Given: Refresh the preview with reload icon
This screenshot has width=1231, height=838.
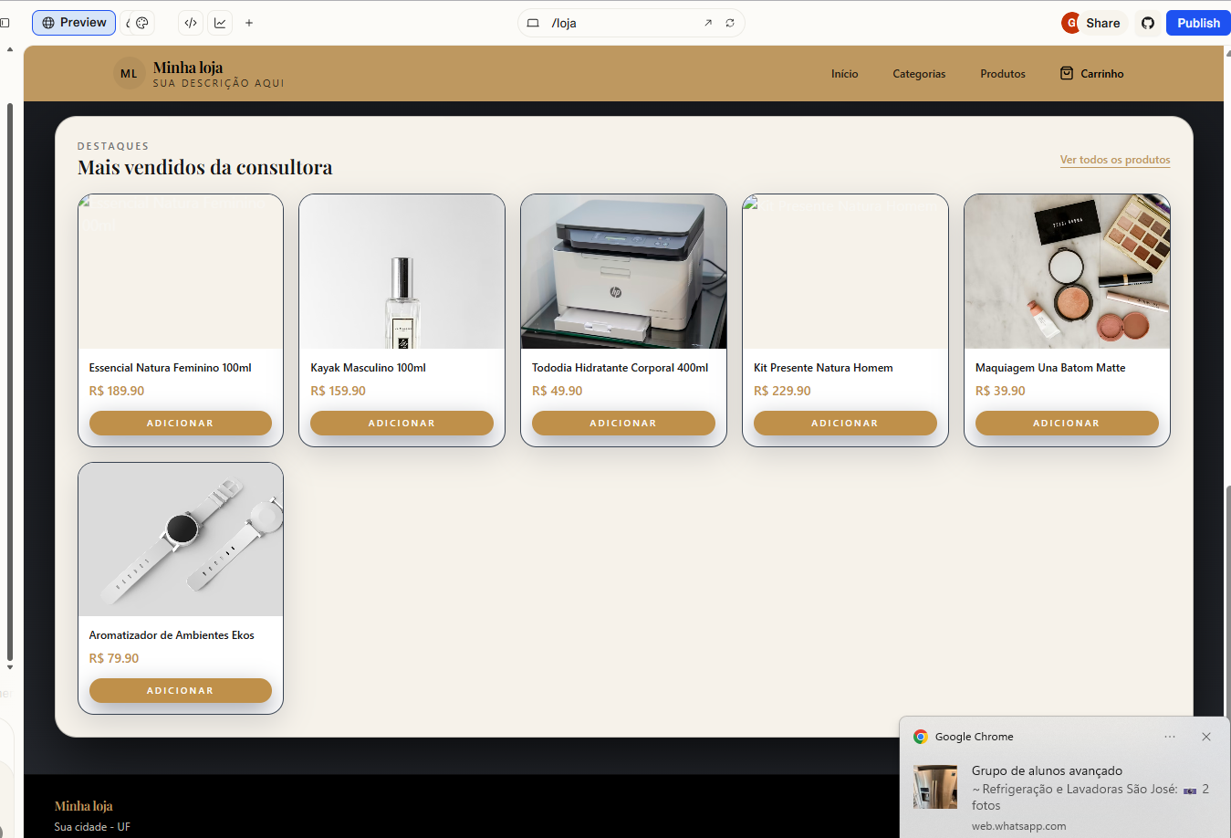Looking at the screenshot, I should click(x=730, y=23).
